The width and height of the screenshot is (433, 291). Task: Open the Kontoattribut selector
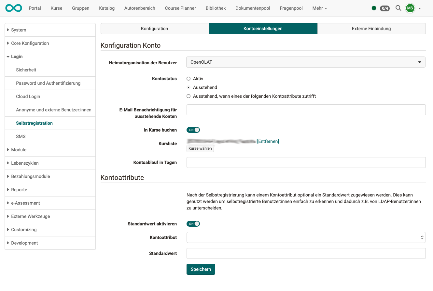click(x=306, y=237)
